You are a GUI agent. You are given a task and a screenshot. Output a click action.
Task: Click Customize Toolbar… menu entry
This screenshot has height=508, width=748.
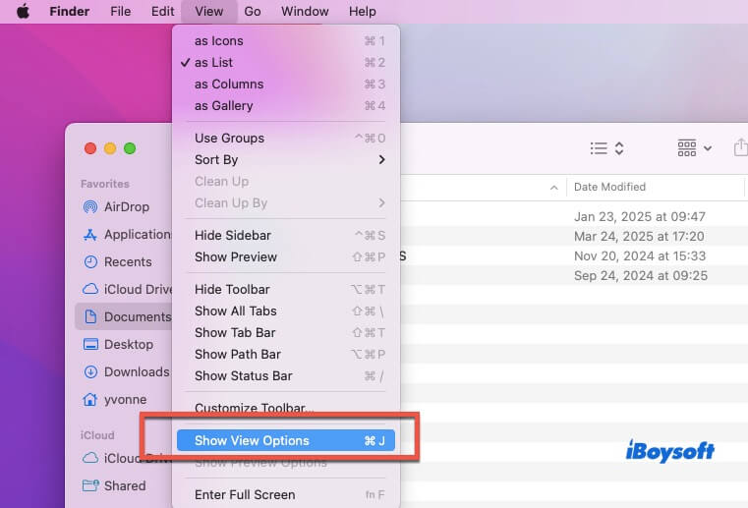254,409
